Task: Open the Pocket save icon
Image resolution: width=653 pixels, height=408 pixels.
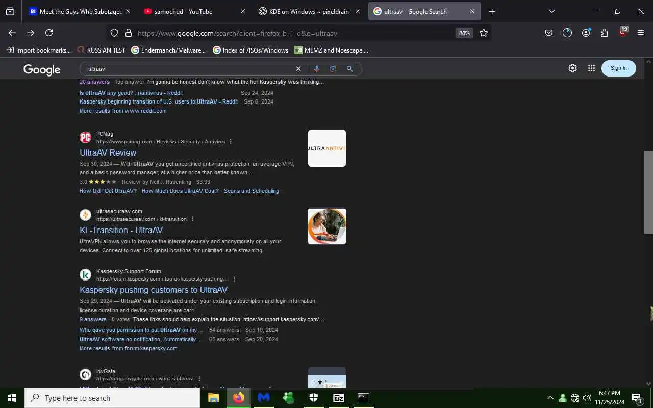Action: [549, 33]
